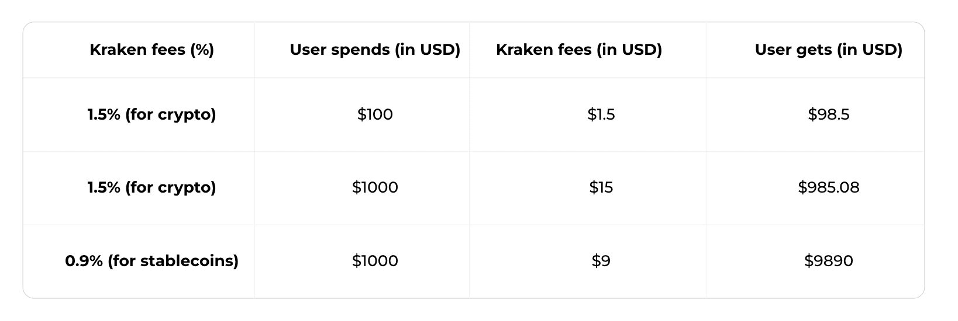Screen dimensions: 958x321
Task: Click the 1.5% crypto label in the $15 fee row
Action: 151,187
